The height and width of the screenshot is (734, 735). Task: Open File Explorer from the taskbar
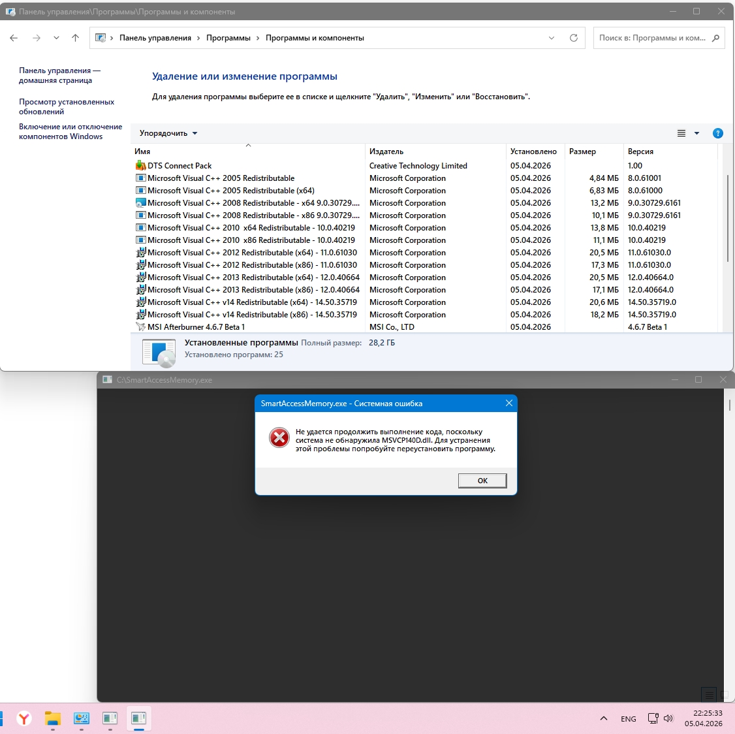(x=52, y=718)
